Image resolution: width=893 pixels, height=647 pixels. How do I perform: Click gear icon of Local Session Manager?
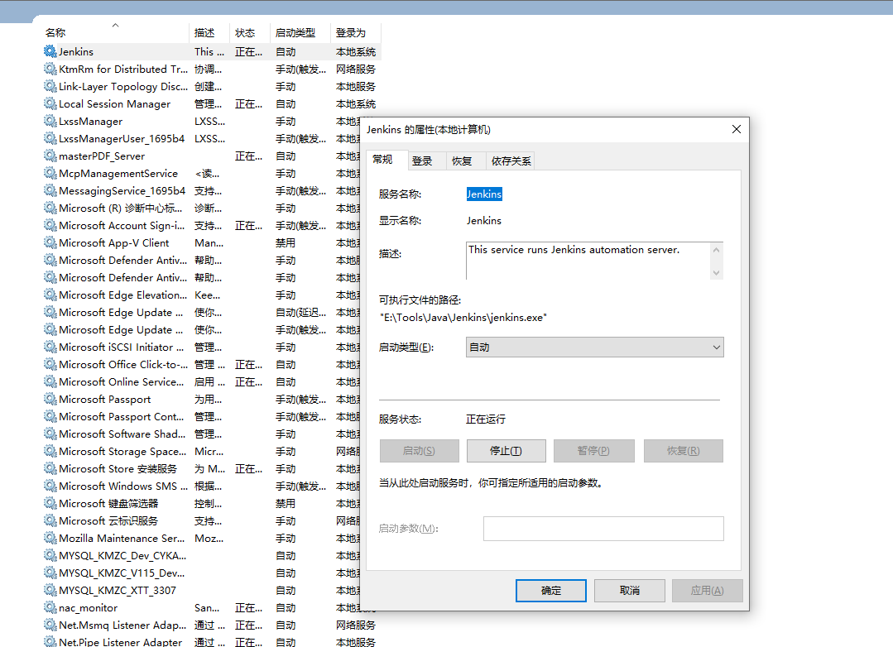click(50, 103)
